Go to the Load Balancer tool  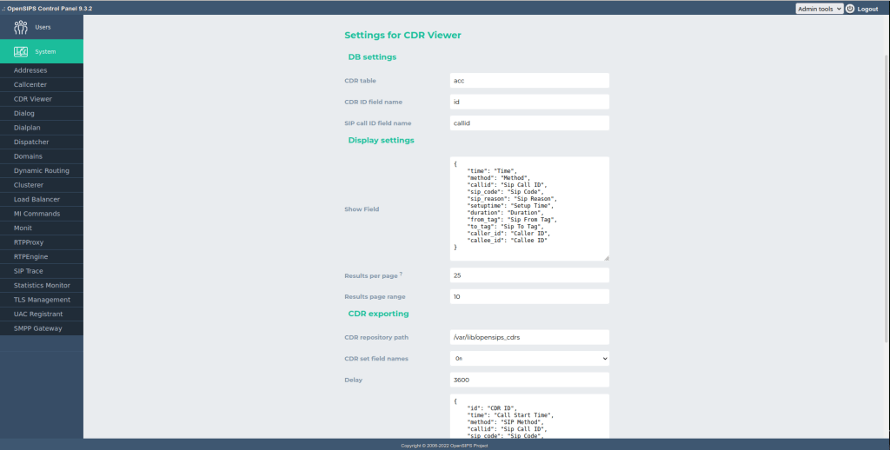pos(37,199)
